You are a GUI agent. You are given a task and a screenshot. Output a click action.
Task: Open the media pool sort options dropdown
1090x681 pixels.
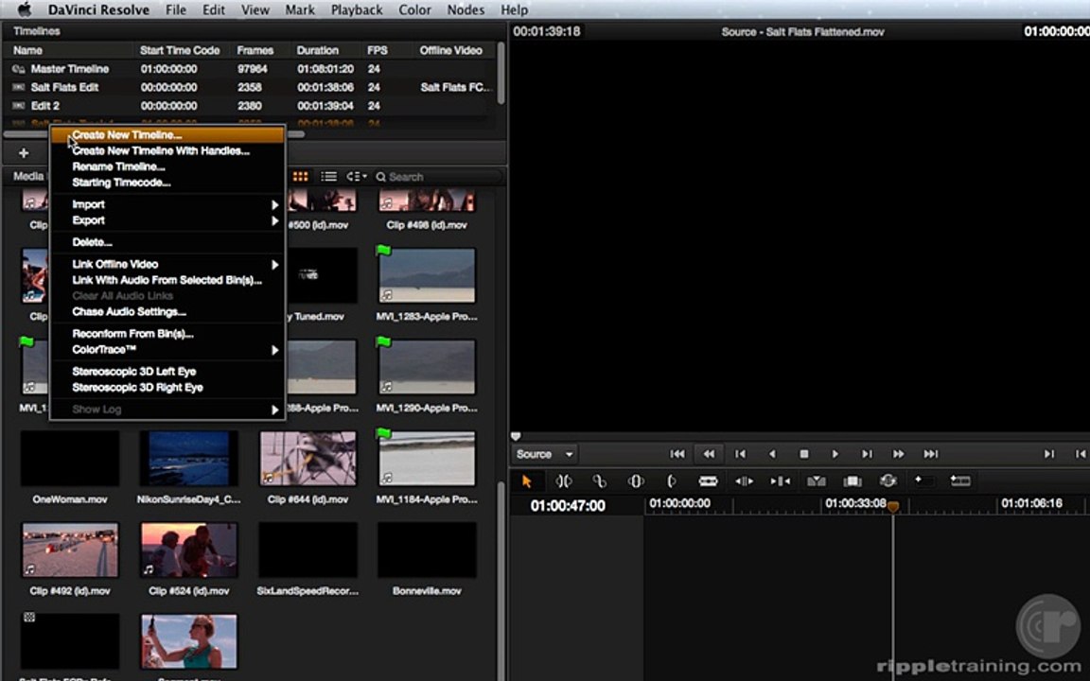357,177
